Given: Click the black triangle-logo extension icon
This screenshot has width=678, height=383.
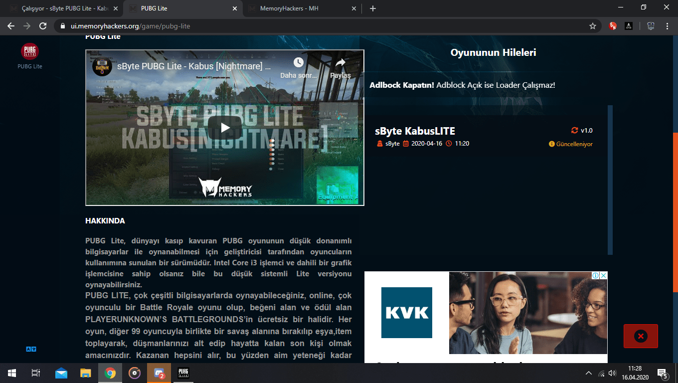Looking at the screenshot, I should point(629,26).
